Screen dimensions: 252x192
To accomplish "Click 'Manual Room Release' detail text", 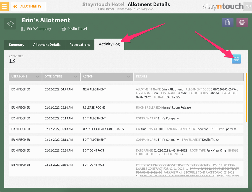I will pos(176,107).
